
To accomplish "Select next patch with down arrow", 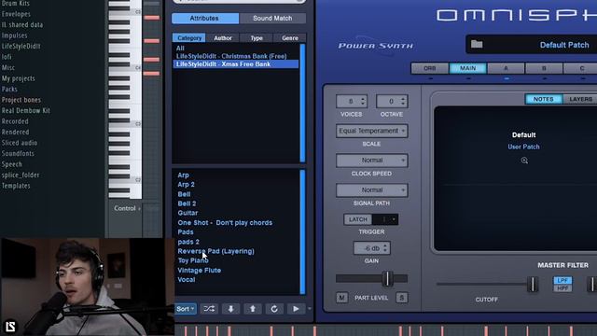I will point(230,309).
